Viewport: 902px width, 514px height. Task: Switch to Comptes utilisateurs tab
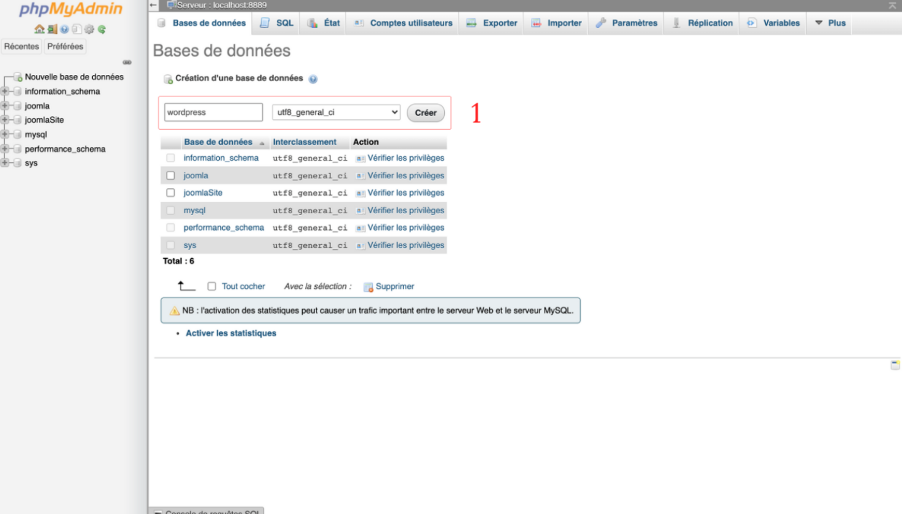(x=403, y=23)
